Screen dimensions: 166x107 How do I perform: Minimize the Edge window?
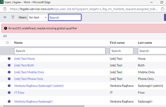(x=151, y=2)
